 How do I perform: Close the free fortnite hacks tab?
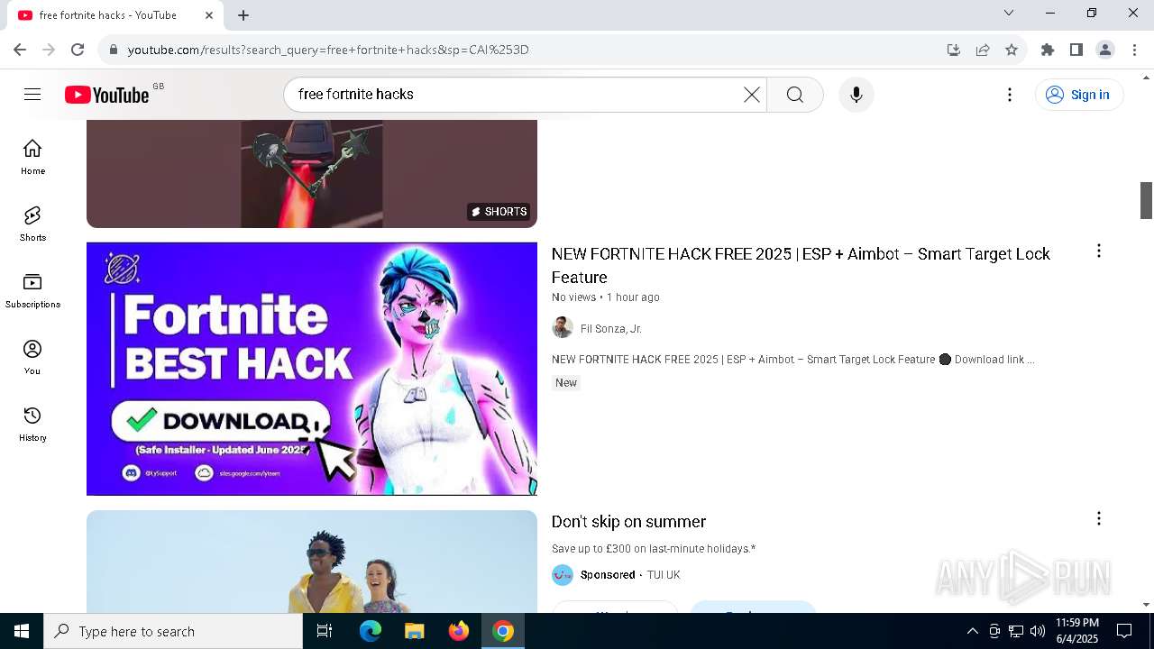click(x=209, y=15)
